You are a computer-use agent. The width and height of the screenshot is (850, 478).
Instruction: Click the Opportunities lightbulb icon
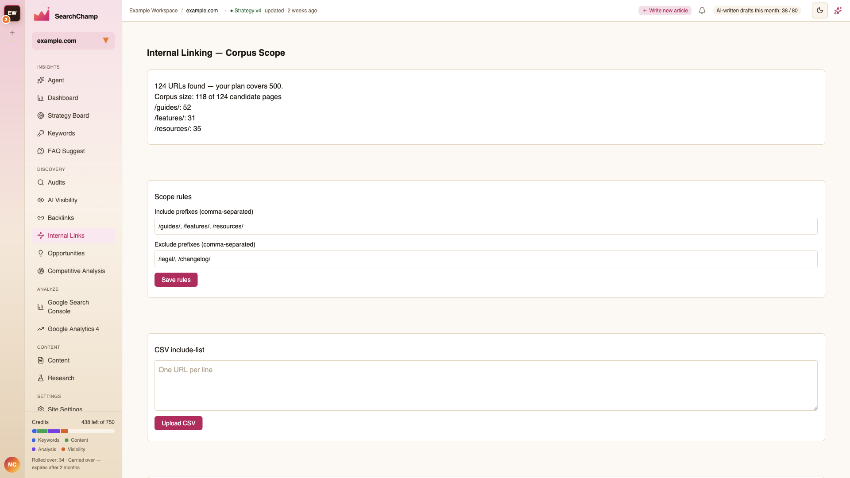(x=41, y=253)
